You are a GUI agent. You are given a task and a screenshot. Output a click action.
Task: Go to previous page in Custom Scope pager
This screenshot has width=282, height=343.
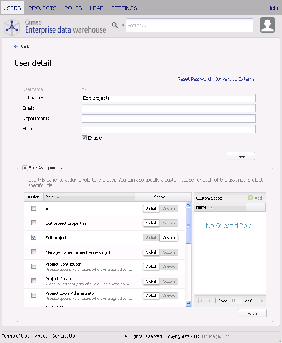click(209, 301)
